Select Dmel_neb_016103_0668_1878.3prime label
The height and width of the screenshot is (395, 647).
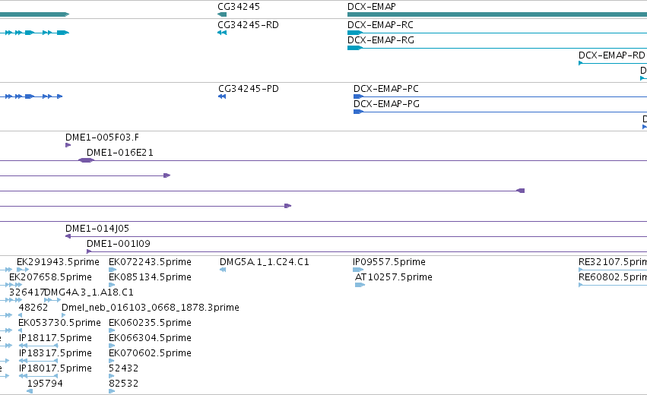pyautogui.click(x=151, y=308)
